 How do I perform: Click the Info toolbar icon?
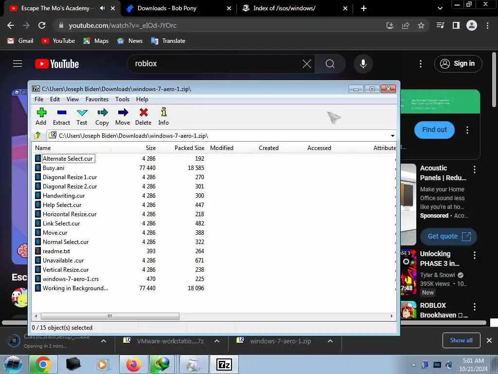coord(163,116)
